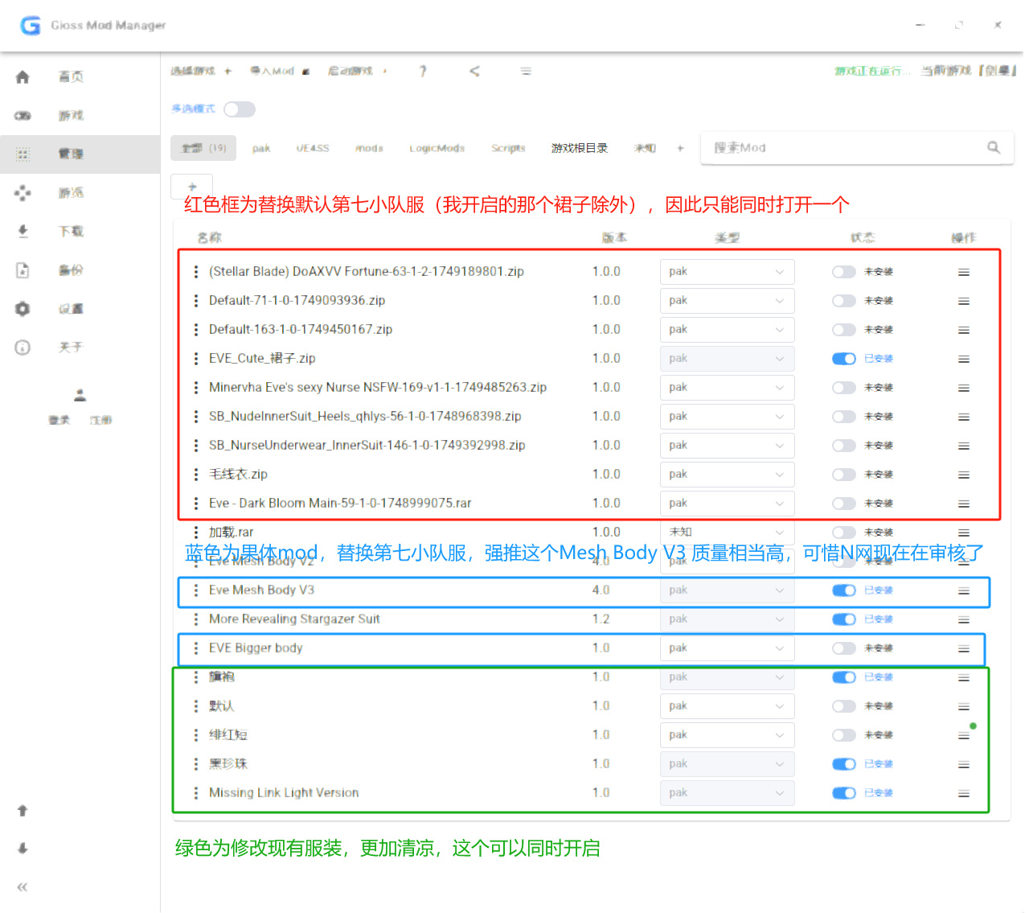
Task: Expand type dropdown for Eve - Dark Bloom
Action: [727, 504]
